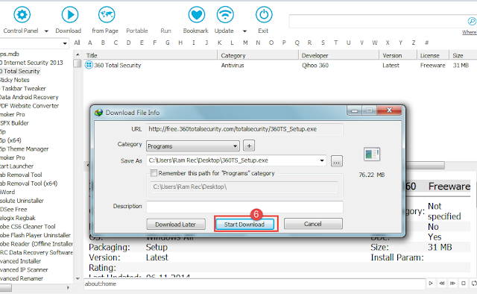477x294 pixels.
Task: Select Internet Security 2013 in sidebar
Action: 31,63
